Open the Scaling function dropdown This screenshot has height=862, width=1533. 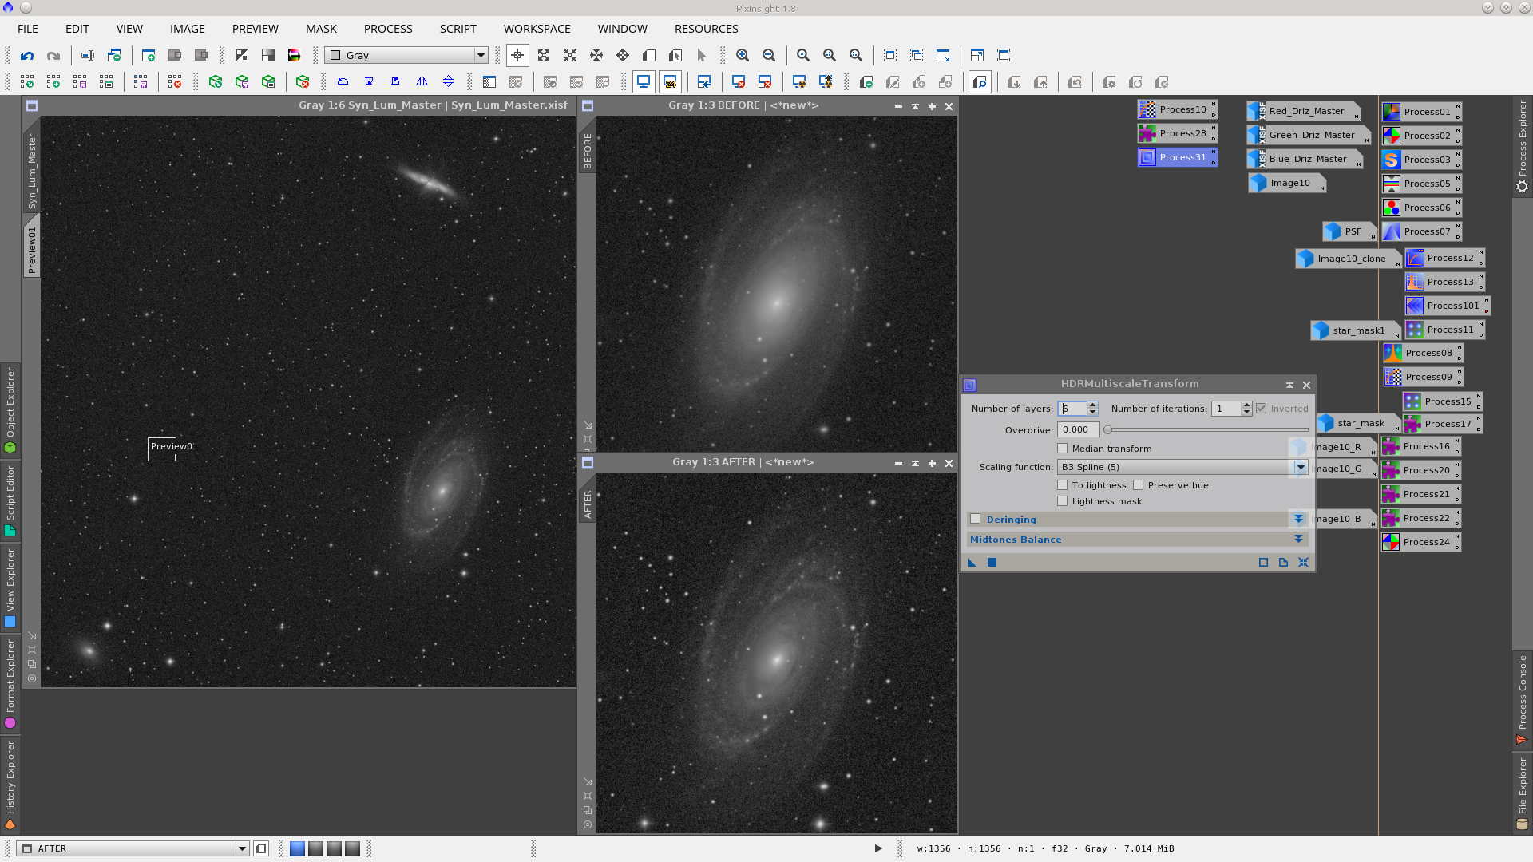coord(1301,467)
